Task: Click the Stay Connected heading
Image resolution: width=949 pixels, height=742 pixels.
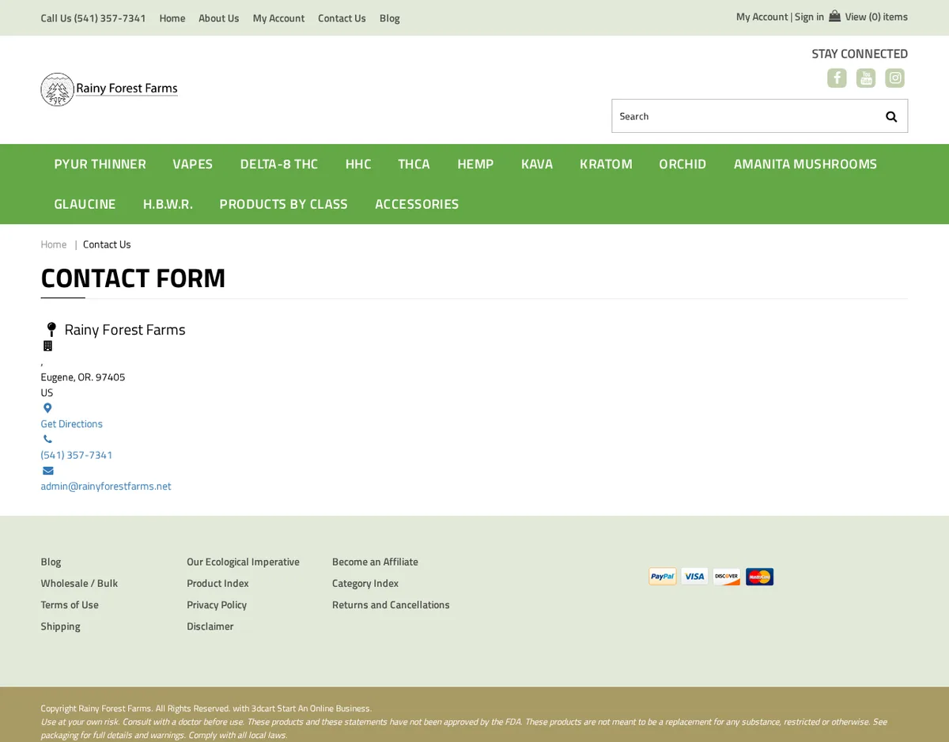Action: 860,54
